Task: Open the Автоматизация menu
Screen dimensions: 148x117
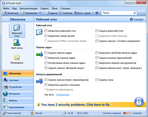Action: click(28, 8)
